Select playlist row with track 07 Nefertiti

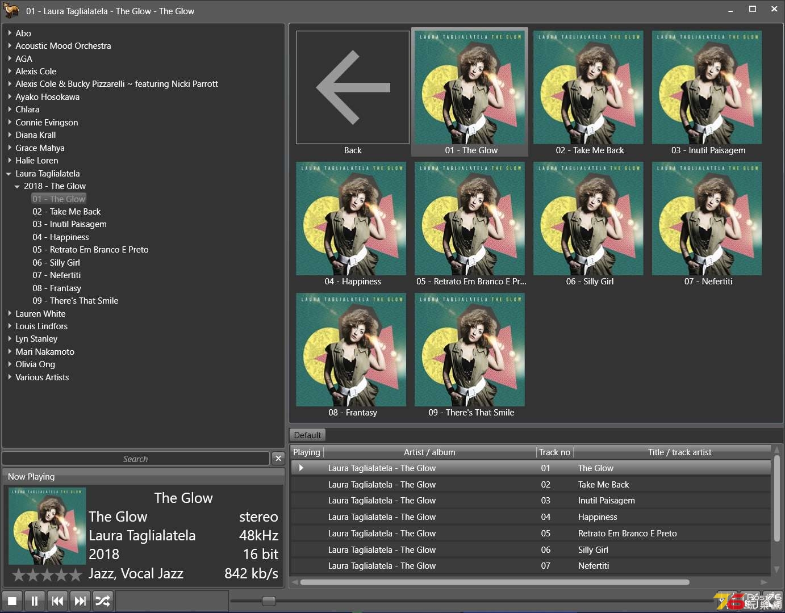(x=531, y=566)
